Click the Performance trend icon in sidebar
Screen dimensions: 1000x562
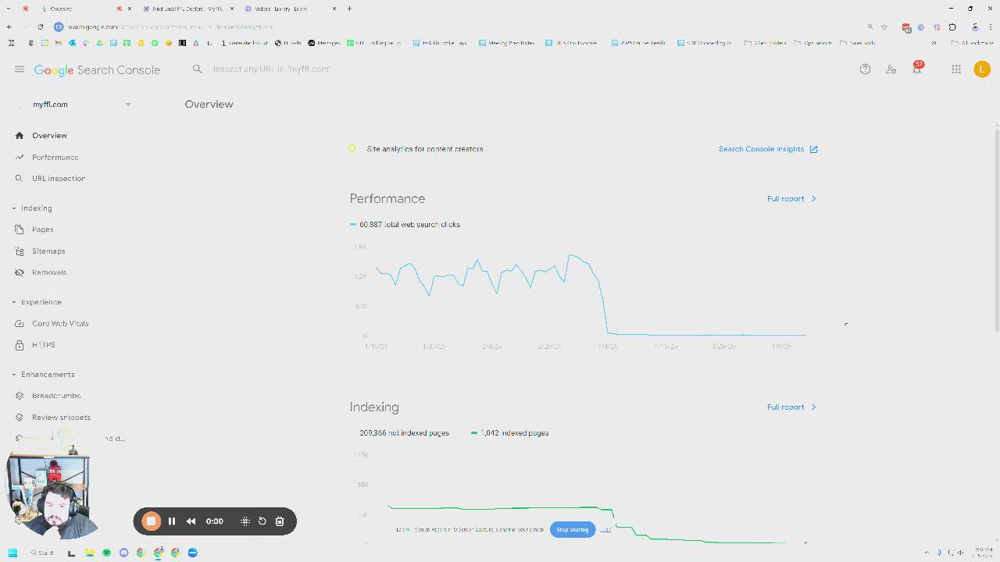pos(20,157)
